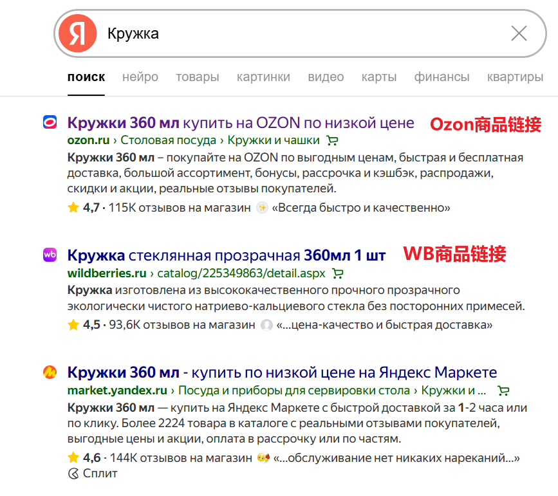Click the Сплит label

pyautogui.click(x=100, y=473)
